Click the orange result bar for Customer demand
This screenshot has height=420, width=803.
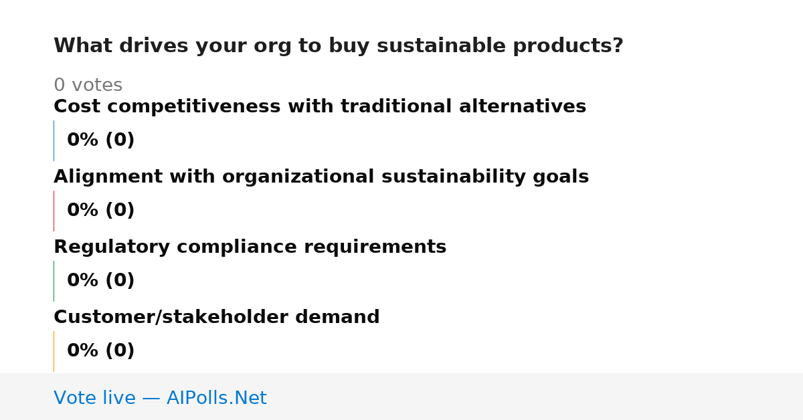pos(54,351)
